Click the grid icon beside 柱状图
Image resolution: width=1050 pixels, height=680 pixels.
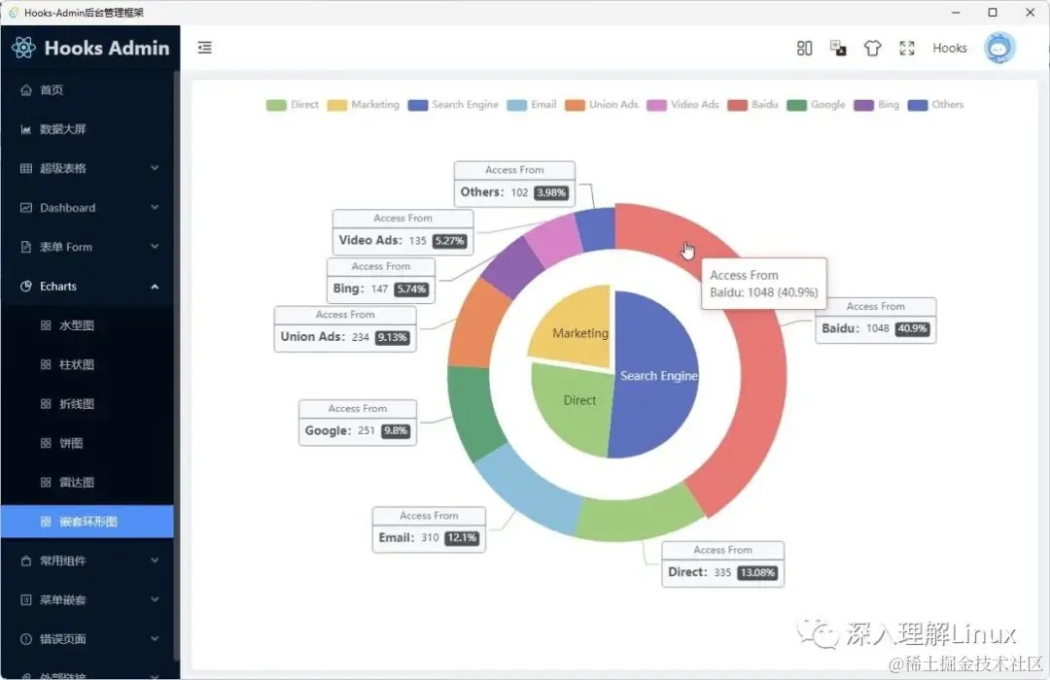click(x=46, y=364)
